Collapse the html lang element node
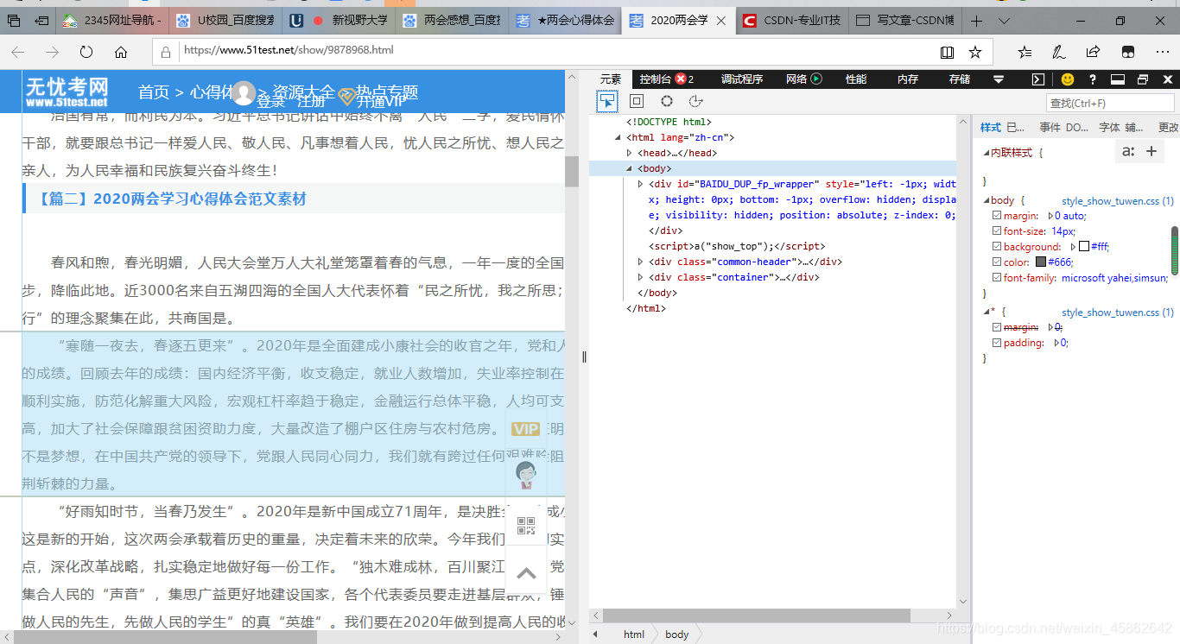This screenshot has height=644, width=1180. (619, 137)
